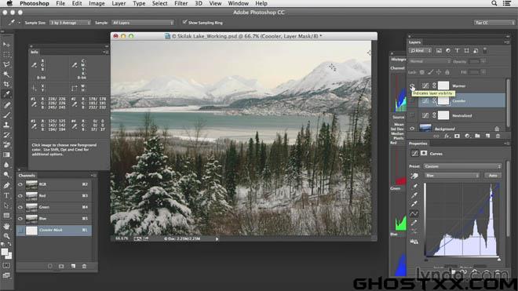Toggle visibility of Red channel
The width and height of the screenshot is (518, 291).
pos(20,196)
